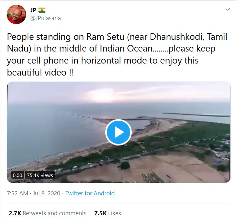Image resolution: width=237 pixels, height=220 pixels.
Task: Open the tweet options chevron menu
Action: click(x=228, y=10)
